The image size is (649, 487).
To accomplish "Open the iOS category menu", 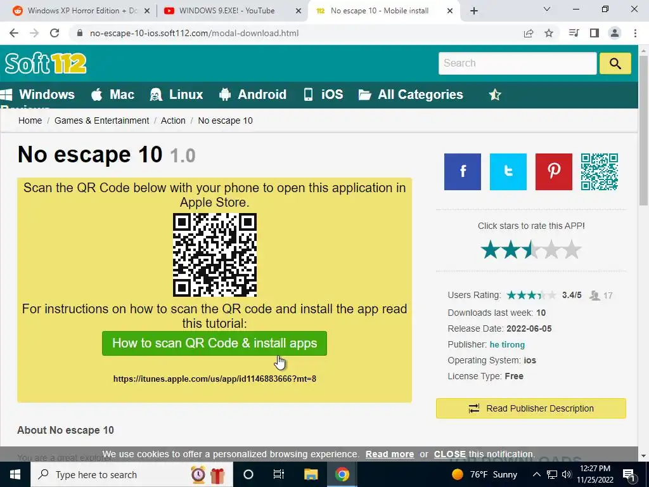I will 323,94.
